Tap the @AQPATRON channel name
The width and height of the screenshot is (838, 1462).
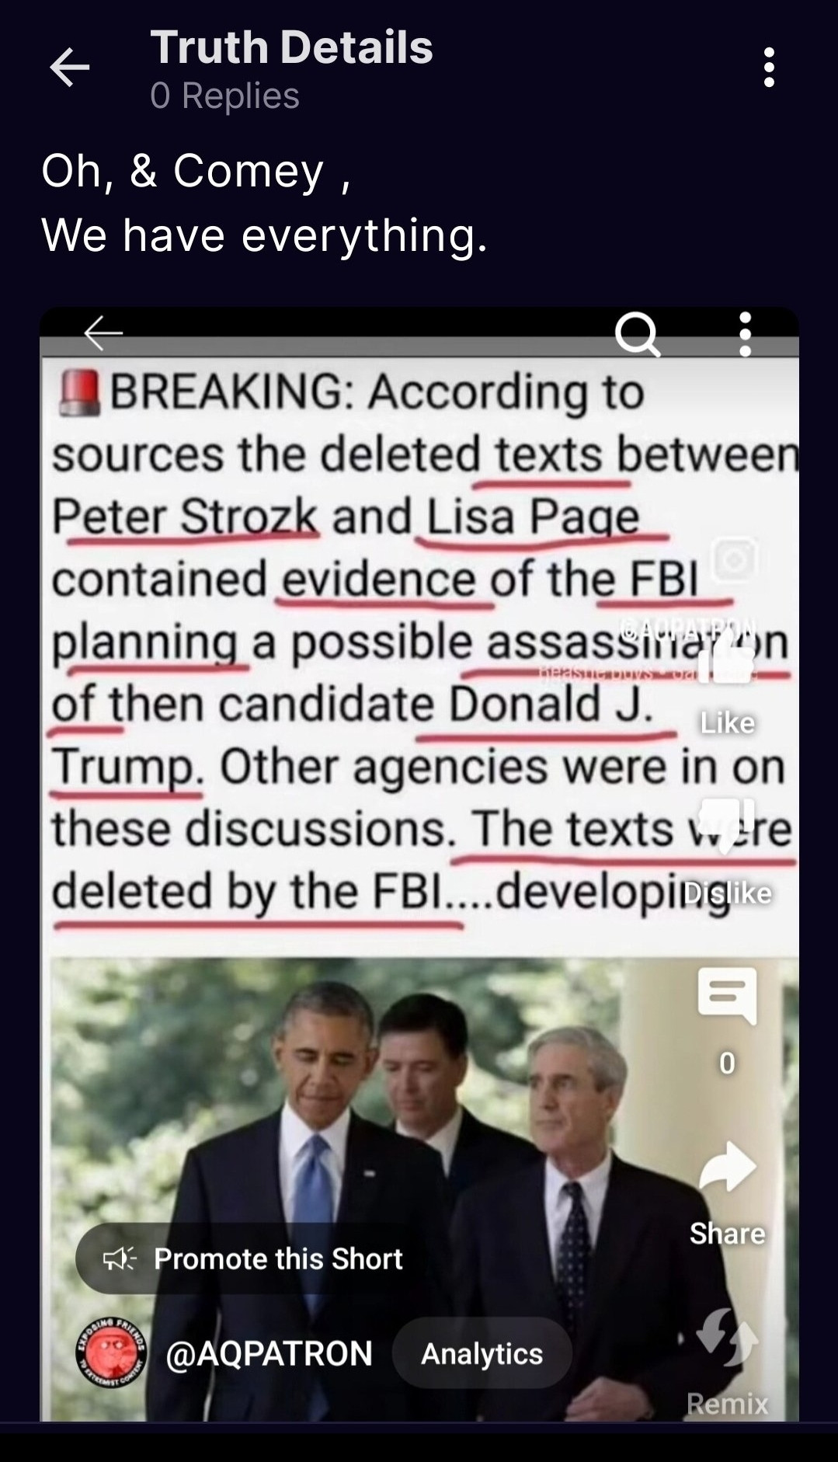[x=269, y=1353]
